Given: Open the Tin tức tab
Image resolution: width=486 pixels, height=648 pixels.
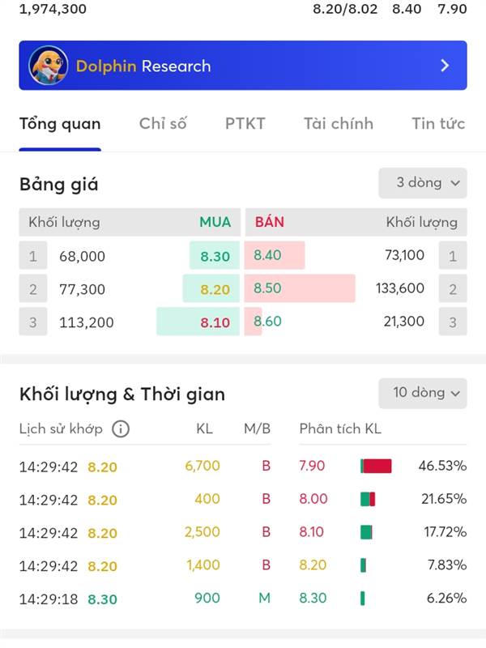Looking at the screenshot, I should pyautogui.click(x=438, y=124).
